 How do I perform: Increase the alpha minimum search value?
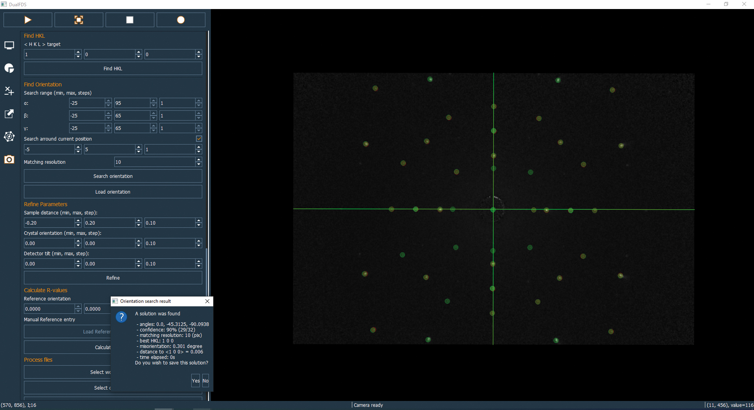point(108,101)
